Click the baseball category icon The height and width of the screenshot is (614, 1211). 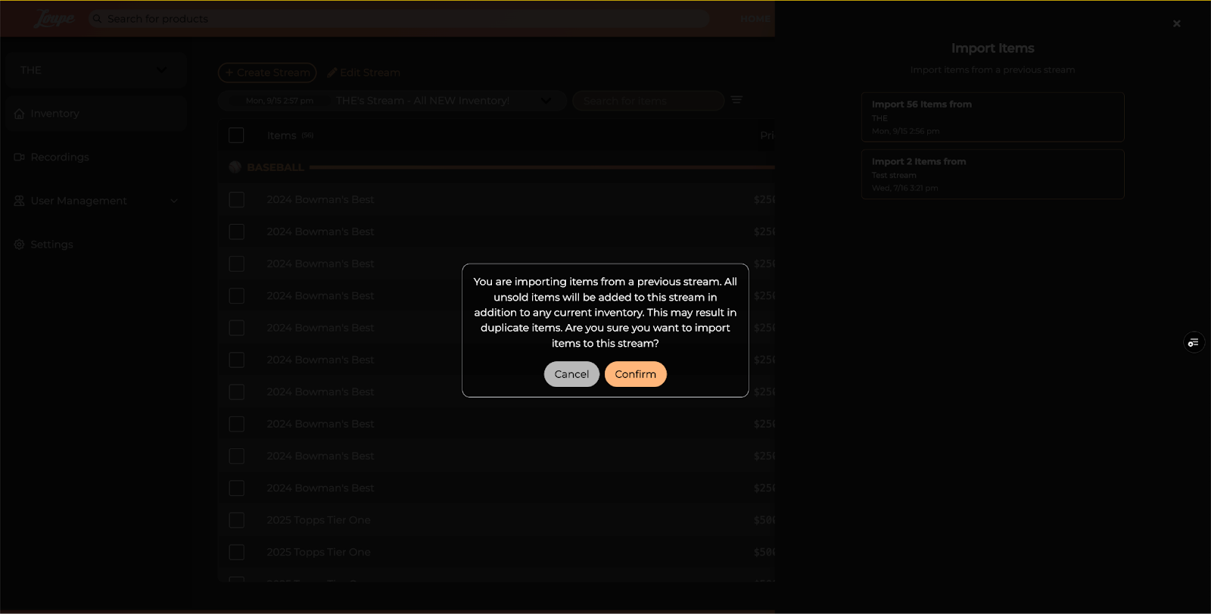click(235, 167)
